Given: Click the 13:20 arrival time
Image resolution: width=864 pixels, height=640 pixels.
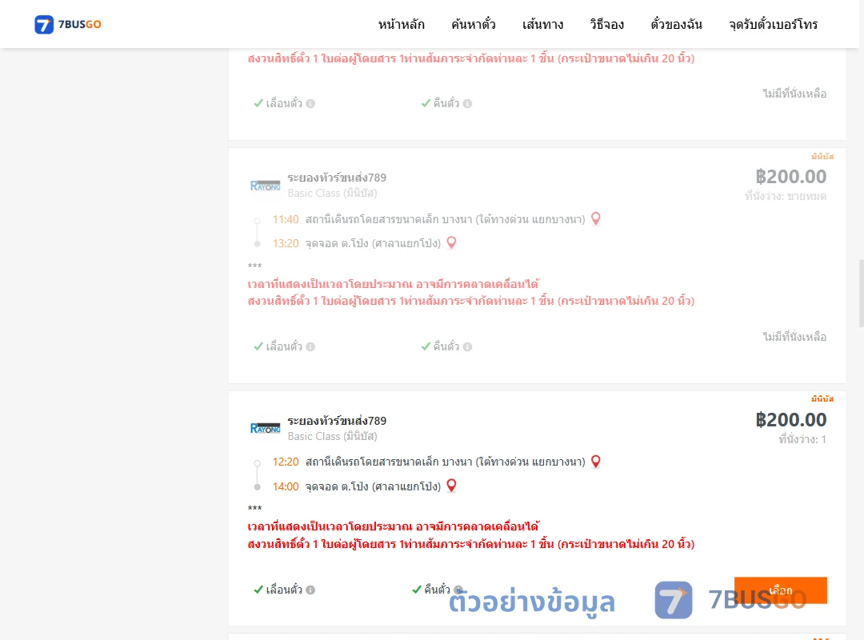Looking at the screenshot, I should (x=286, y=243).
